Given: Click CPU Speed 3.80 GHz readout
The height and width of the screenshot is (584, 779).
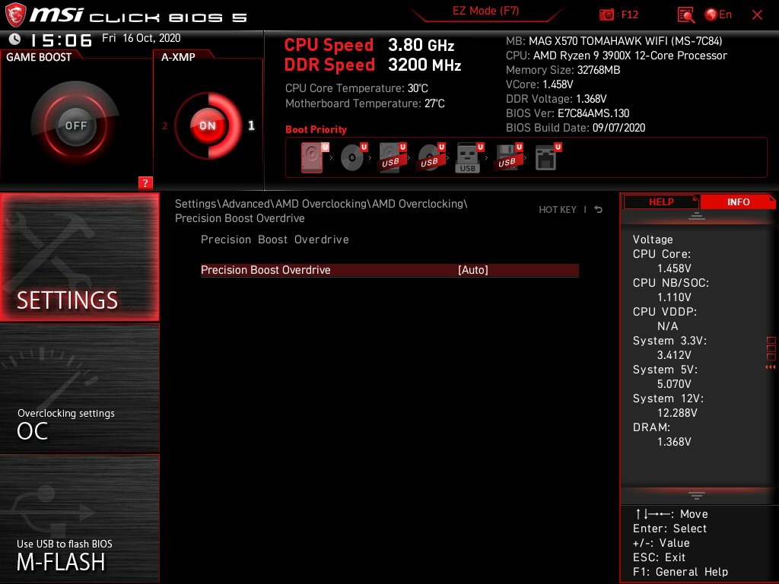Looking at the screenshot, I should 369,45.
